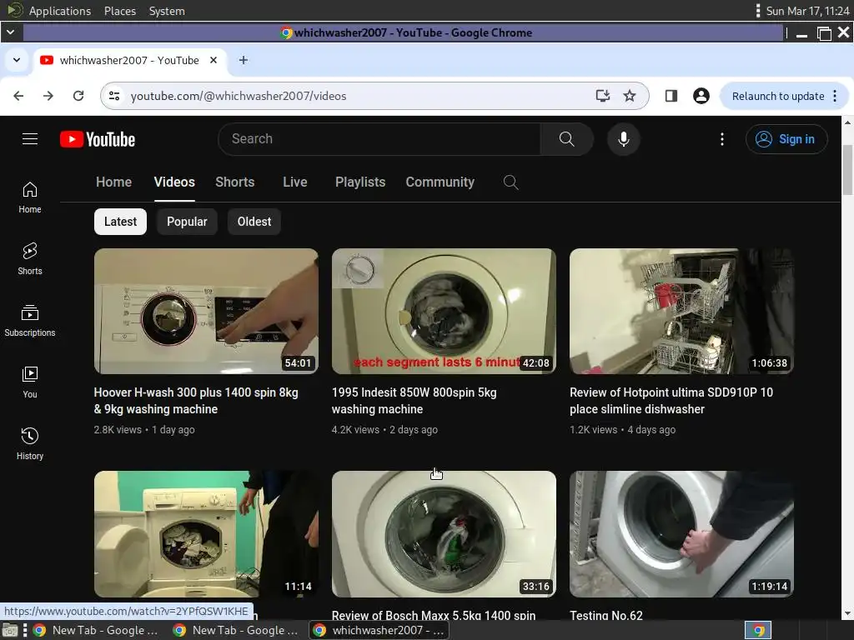This screenshot has width=854, height=640.
Task: Switch to channel Home tab
Action: tap(113, 182)
